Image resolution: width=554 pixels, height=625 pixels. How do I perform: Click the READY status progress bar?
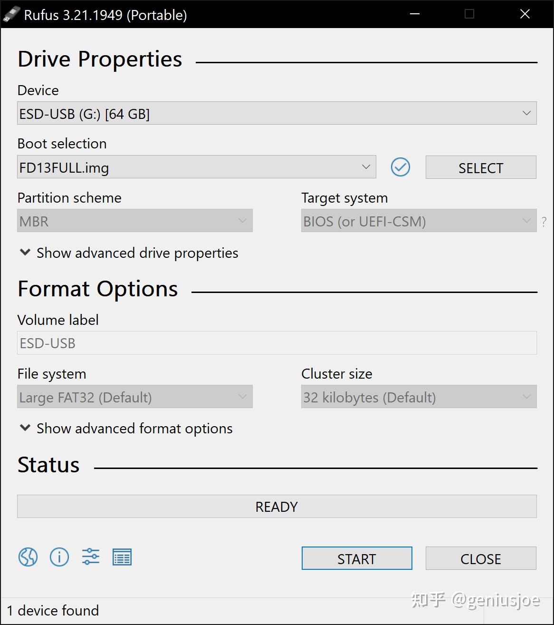click(277, 507)
